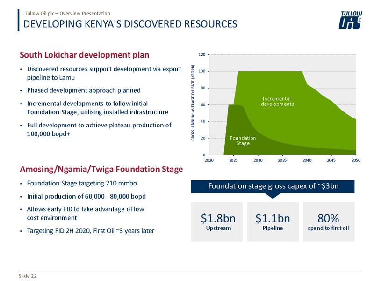374x281 pixels.
Task: Select the title 'DEVELOPING KENYA'S DISCOVERED RESOURCES'
Action: coord(130,24)
